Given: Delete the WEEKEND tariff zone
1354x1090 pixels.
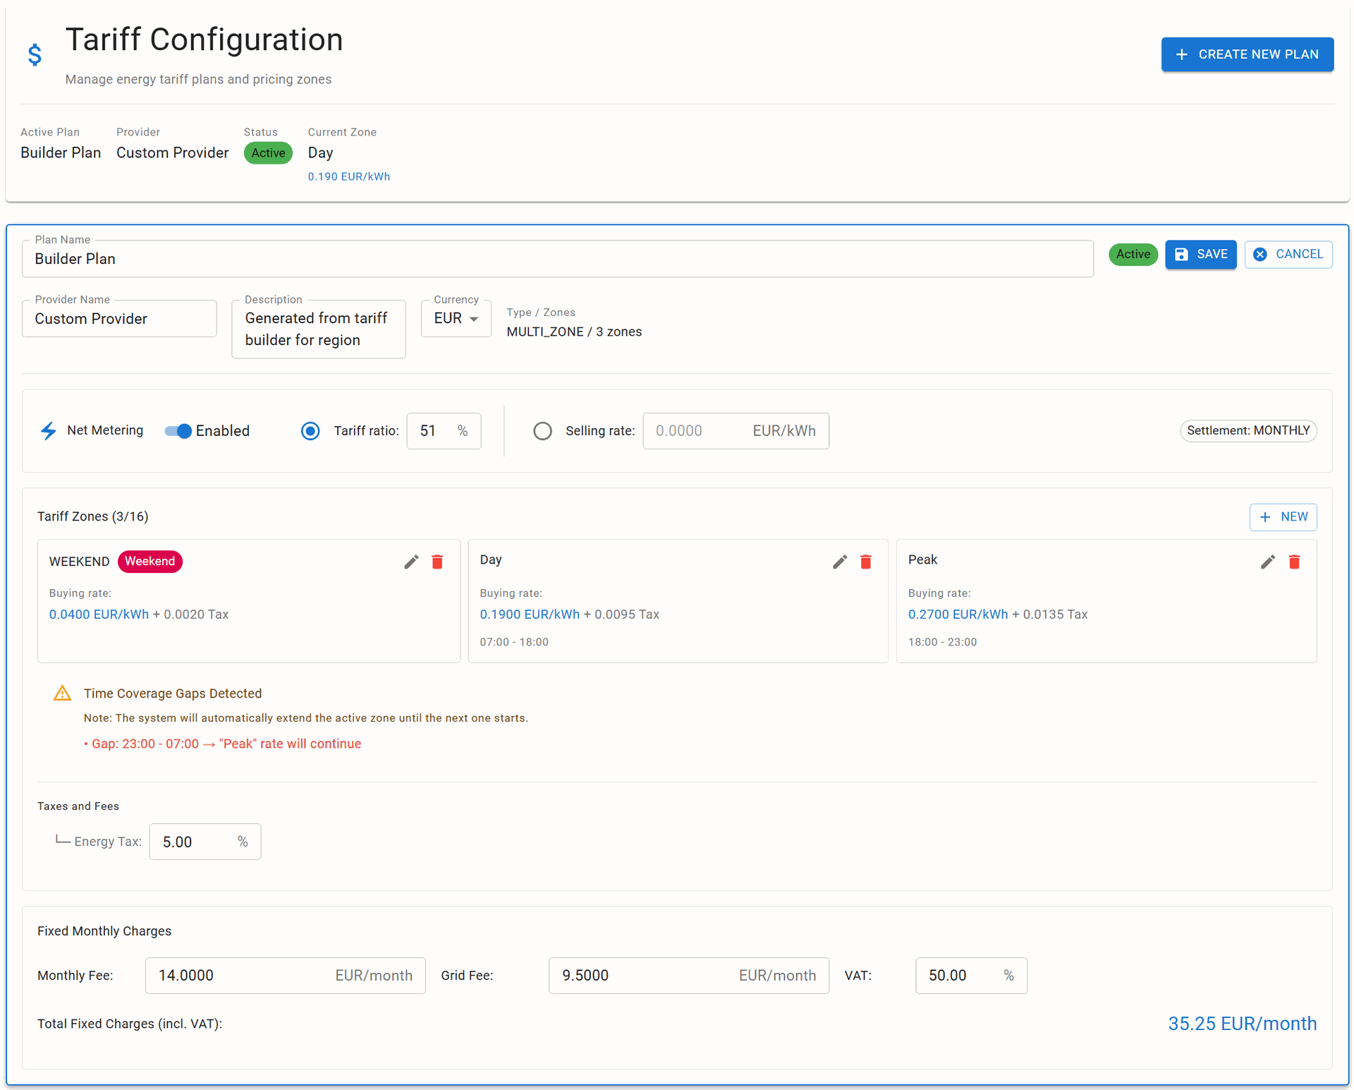Looking at the screenshot, I should point(437,562).
